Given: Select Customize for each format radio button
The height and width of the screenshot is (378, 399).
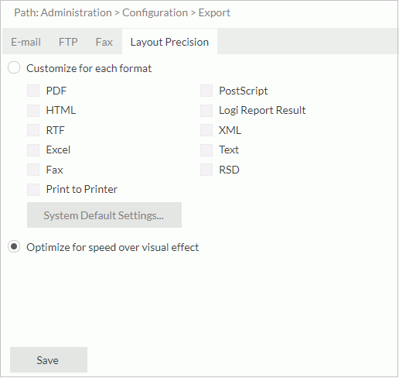Looking at the screenshot, I should 14,68.
